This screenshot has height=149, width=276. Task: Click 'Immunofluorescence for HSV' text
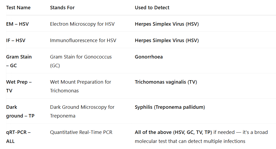pyautogui.click(x=83, y=40)
